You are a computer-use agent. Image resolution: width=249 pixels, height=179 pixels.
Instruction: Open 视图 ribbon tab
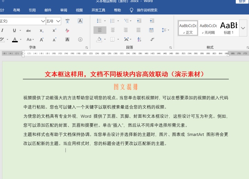[79, 10]
